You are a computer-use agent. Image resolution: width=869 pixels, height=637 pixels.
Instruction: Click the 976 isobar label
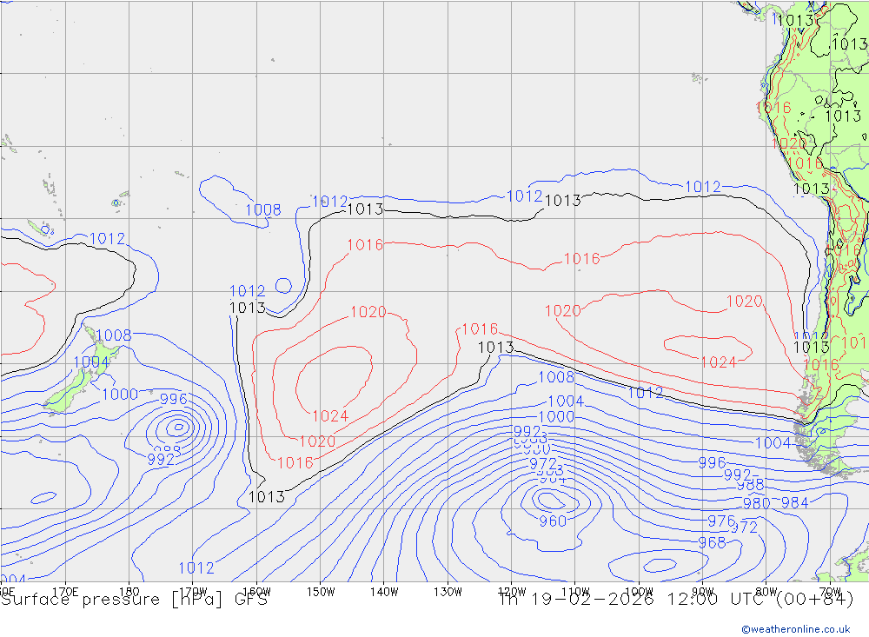tap(721, 521)
